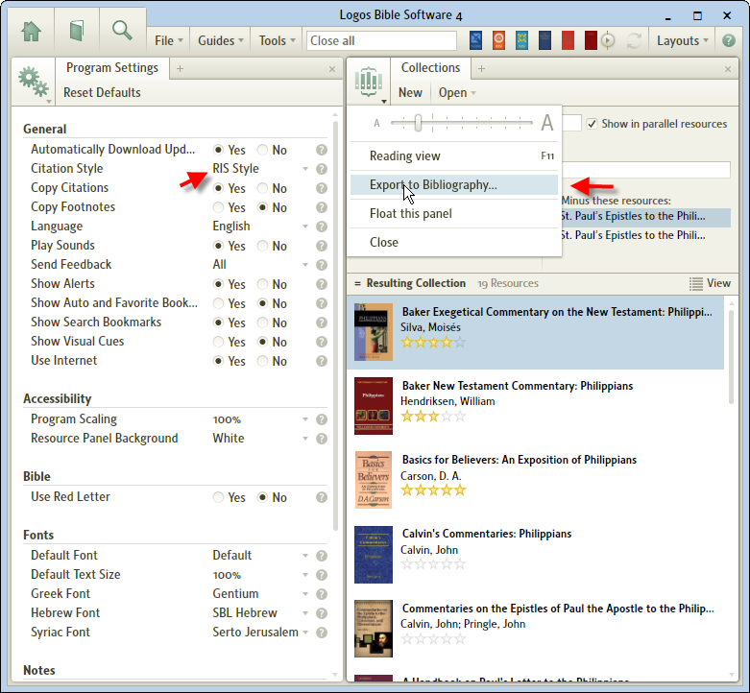Click the dark maroon book shortcut icon
The width and height of the screenshot is (750, 693).
coord(591,40)
